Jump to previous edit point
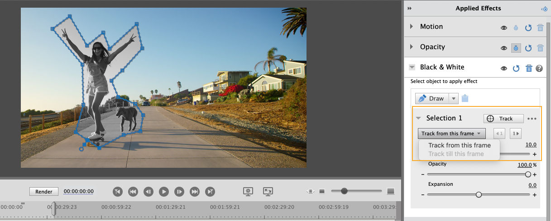 [x=117, y=192]
